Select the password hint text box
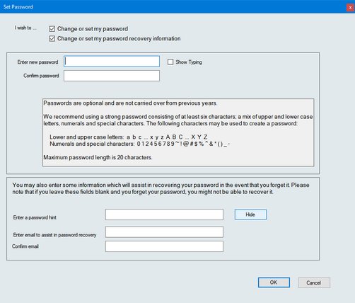 164,215
